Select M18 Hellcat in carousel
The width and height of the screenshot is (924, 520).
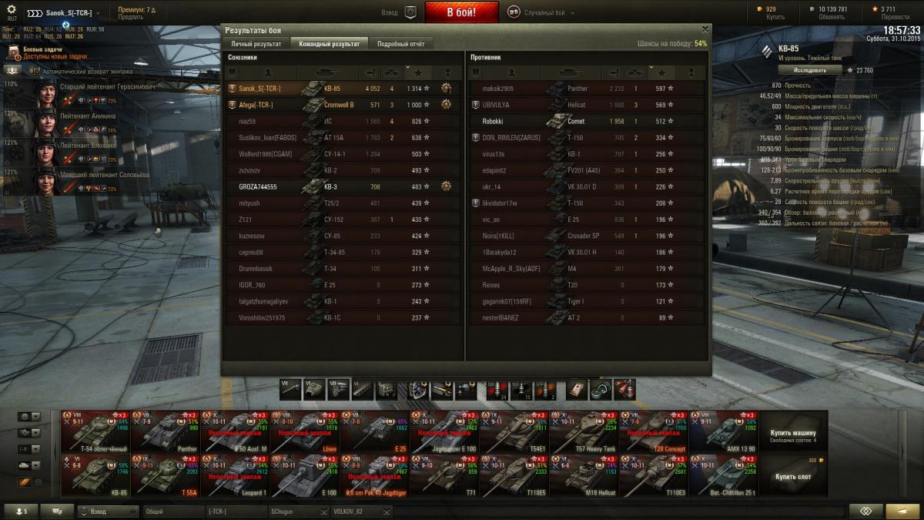(584, 476)
